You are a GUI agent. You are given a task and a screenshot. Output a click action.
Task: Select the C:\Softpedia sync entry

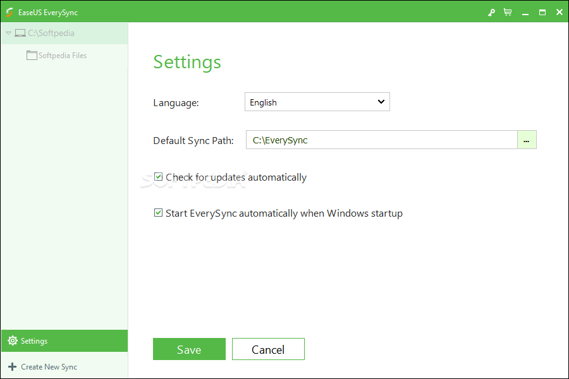(x=64, y=33)
